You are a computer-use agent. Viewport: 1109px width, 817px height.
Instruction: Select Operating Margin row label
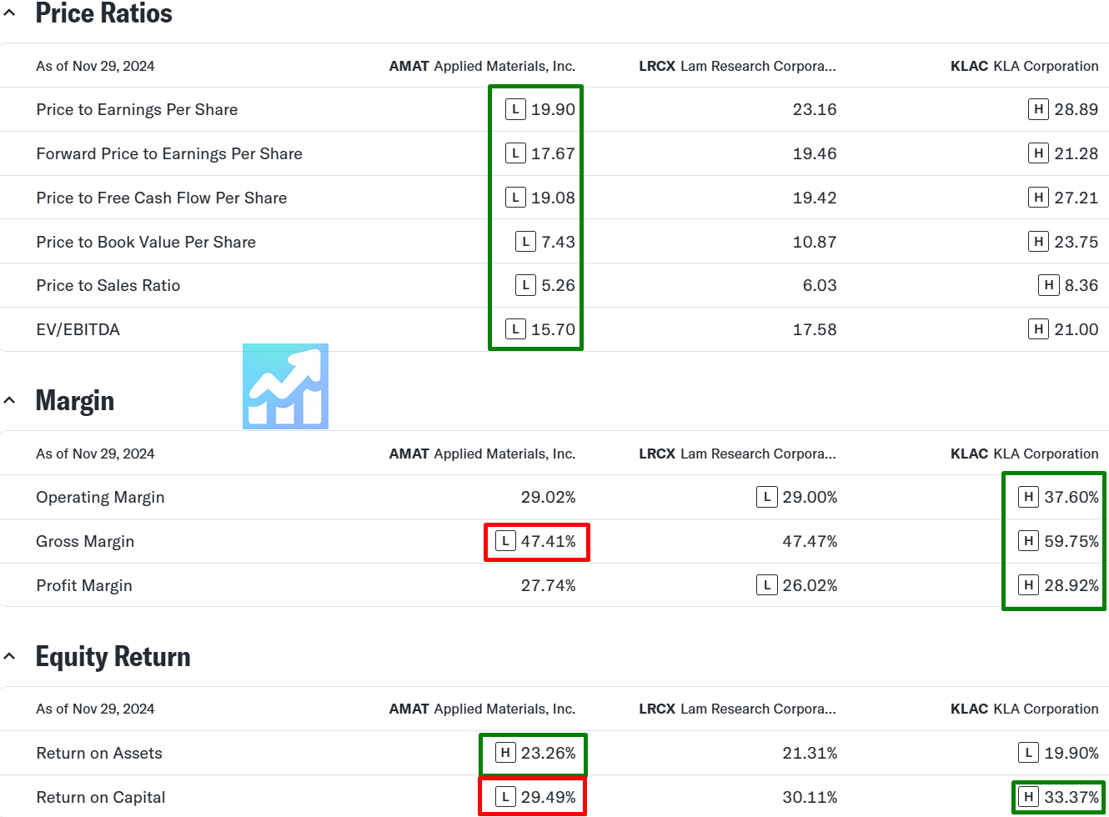pyautogui.click(x=100, y=497)
